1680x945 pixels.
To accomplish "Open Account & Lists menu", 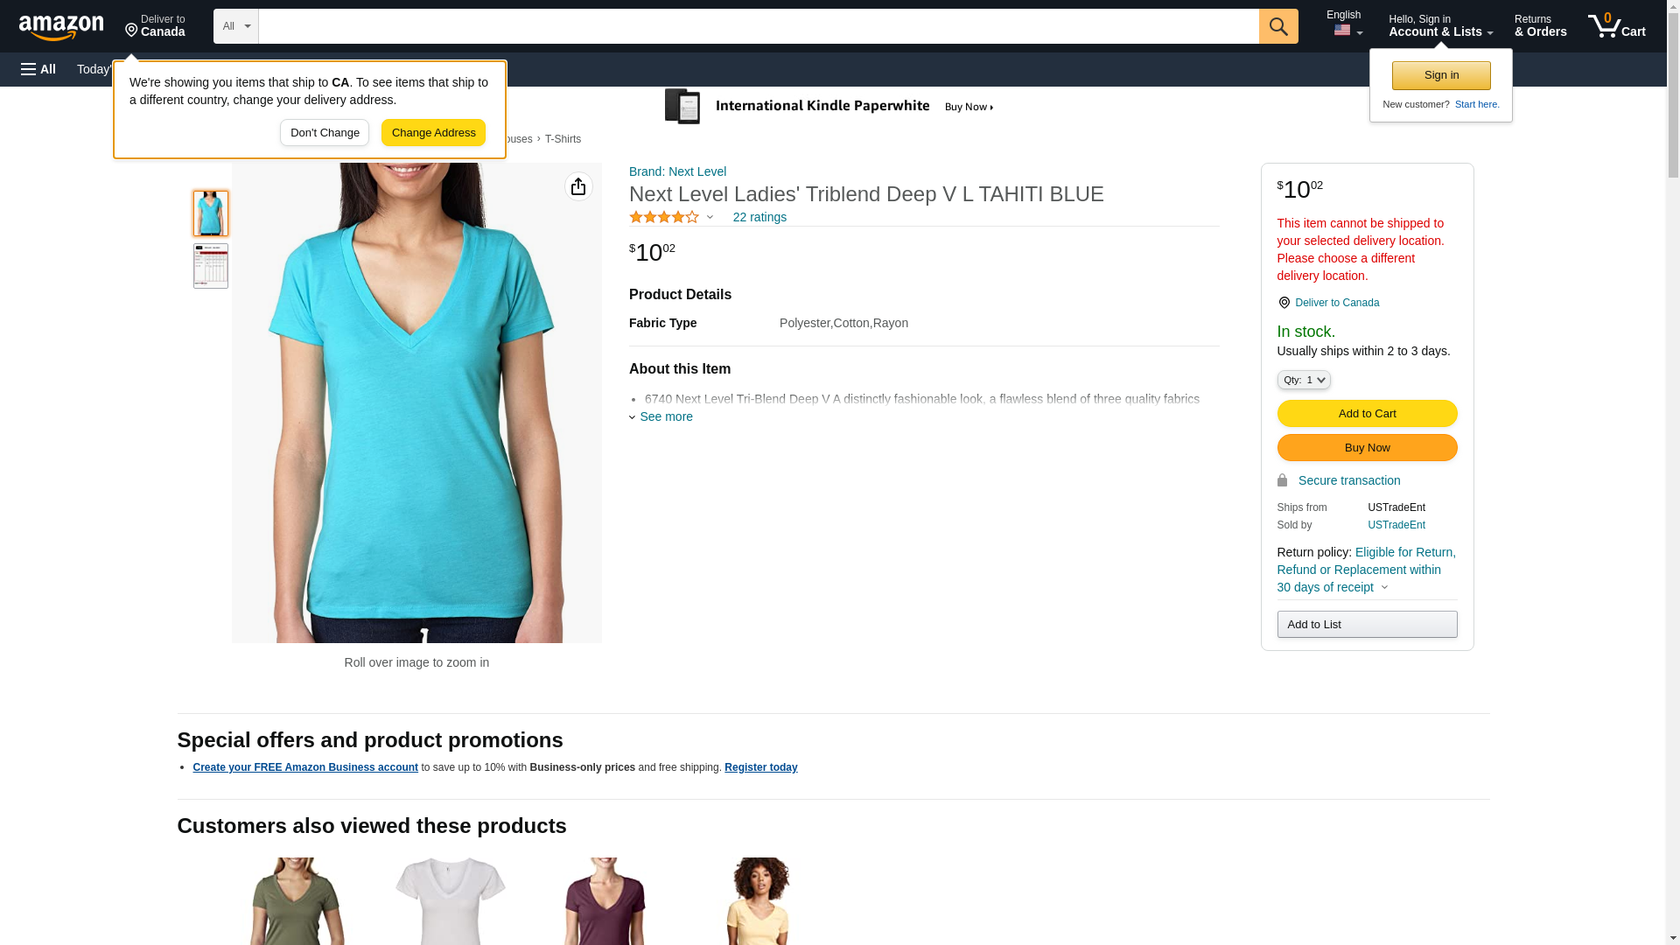I will pyautogui.click(x=1440, y=25).
